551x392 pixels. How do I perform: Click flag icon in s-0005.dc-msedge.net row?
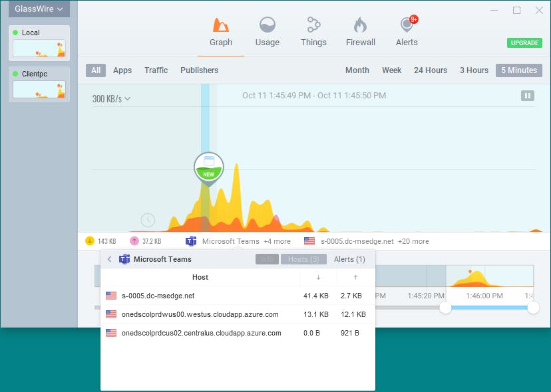(111, 296)
